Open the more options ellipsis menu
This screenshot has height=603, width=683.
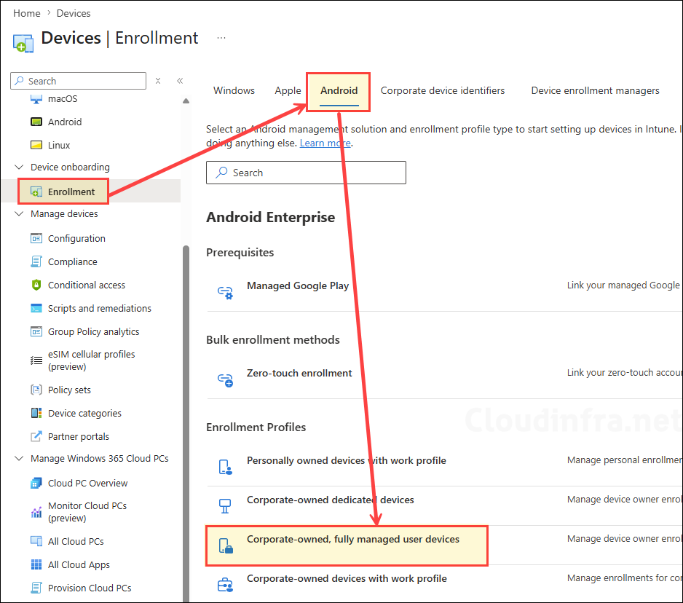click(x=221, y=38)
